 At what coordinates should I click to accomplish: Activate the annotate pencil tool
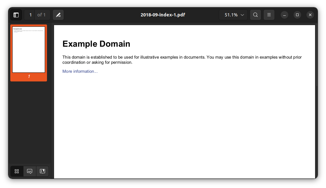(x=58, y=15)
